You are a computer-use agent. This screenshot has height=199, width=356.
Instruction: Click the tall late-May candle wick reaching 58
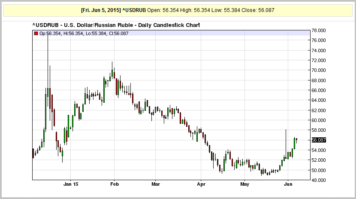286,143
